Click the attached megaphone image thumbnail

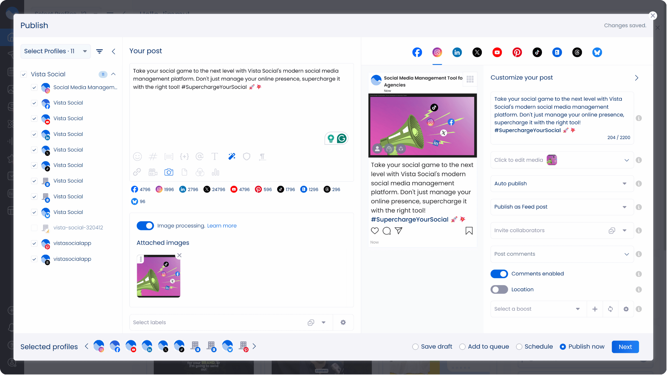(x=158, y=276)
